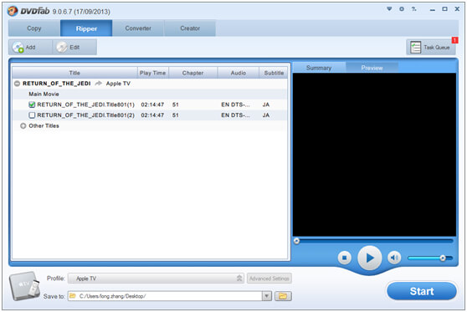This screenshot has width=467, height=312.
Task: Click chapter count 51 of Title801(1)
Action: 176,105
